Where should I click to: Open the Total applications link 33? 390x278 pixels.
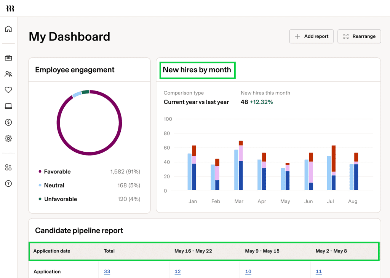click(107, 272)
